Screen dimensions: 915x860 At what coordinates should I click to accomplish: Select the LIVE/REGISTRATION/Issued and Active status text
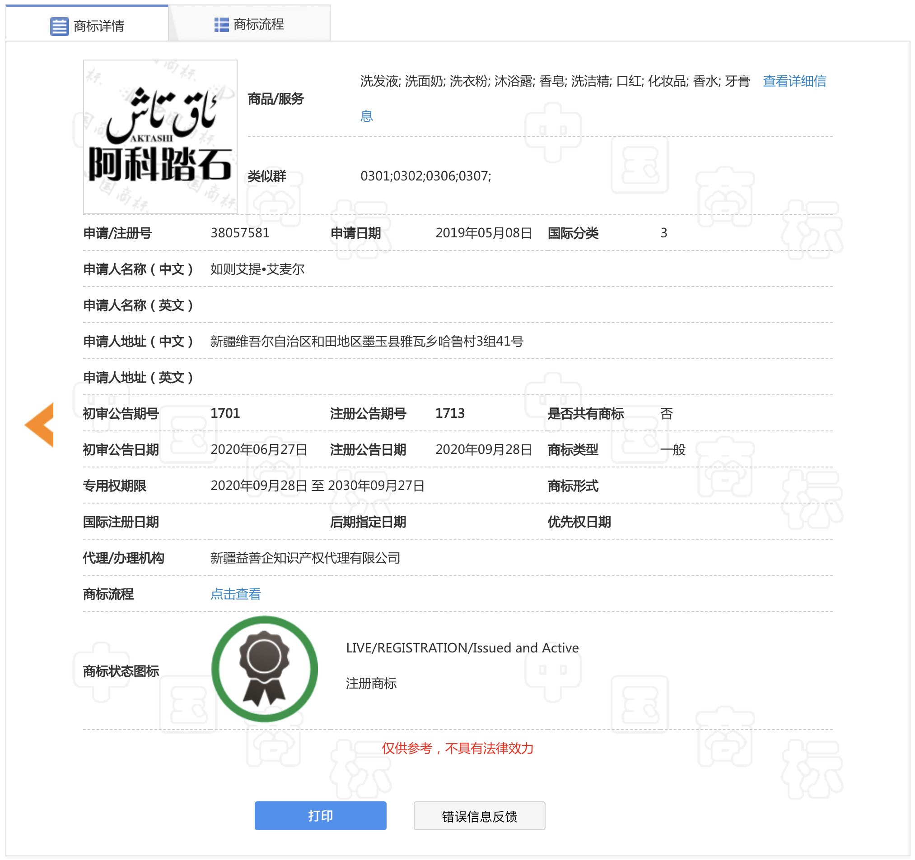click(462, 648)
